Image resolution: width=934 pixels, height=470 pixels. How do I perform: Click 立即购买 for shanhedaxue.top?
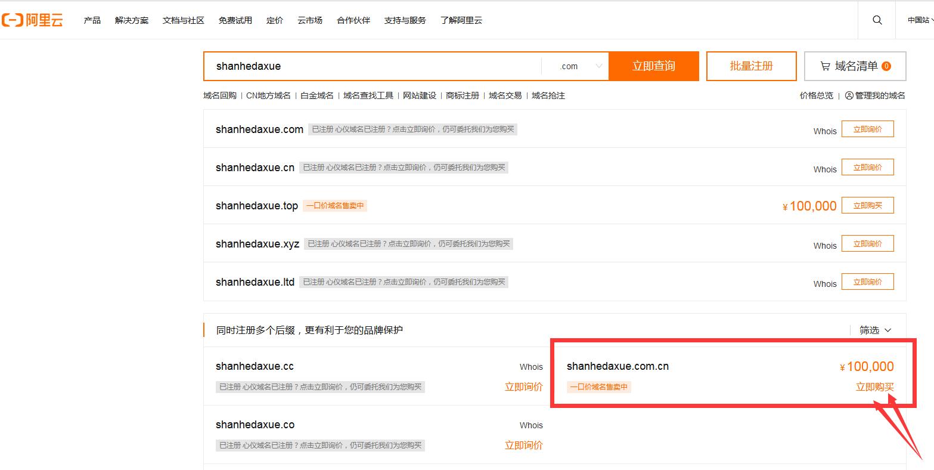pyautogui.click(x=867, y=206)
